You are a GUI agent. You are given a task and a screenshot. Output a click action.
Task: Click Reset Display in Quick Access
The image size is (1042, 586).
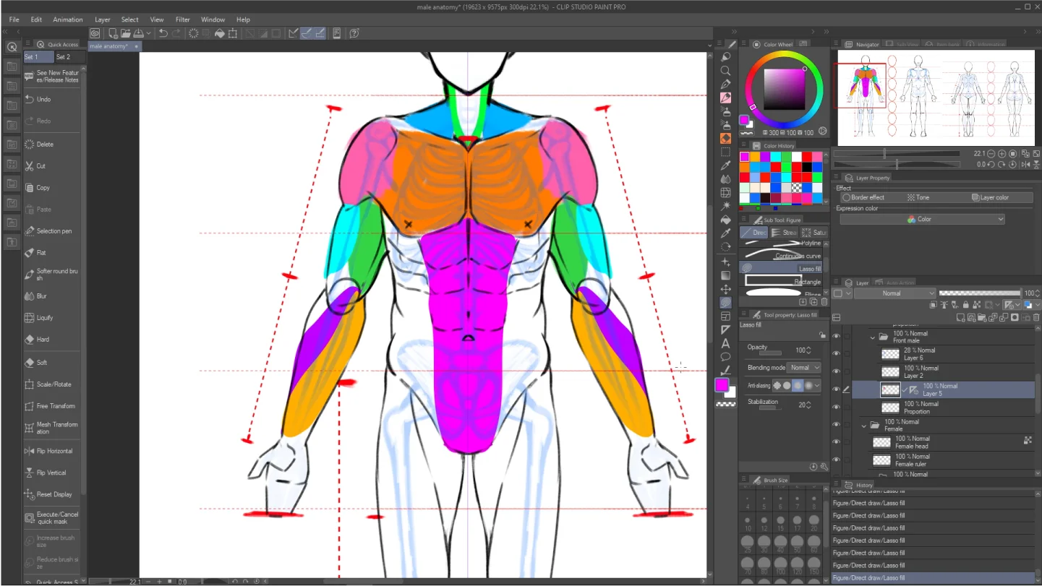[52, 494]
